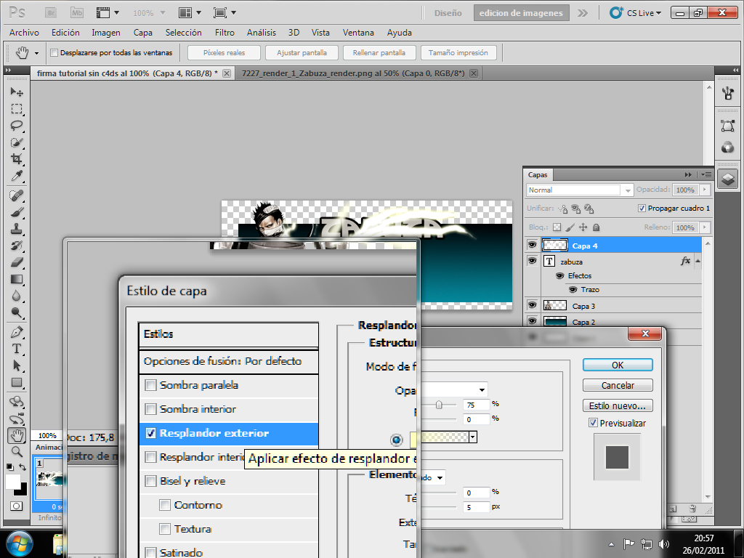The image size is (744, 558).
Task: Toggle Previsualizar checkbox in dialog
Action: [x=593, y=422]
